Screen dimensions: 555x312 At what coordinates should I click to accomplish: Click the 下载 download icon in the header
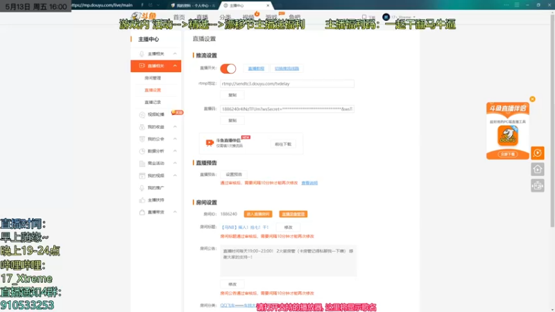(364, 17)
